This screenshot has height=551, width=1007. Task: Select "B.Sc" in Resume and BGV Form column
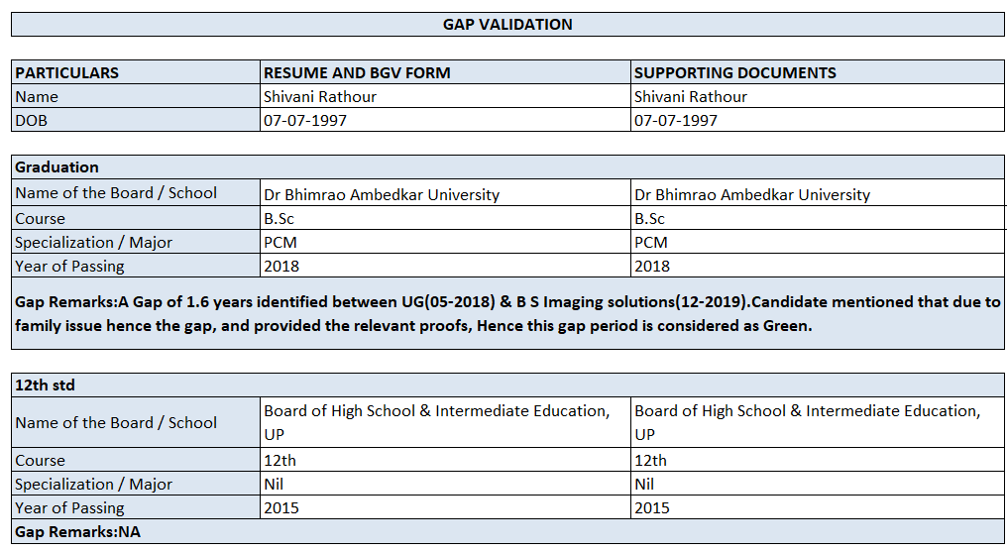(x=445, y=218)
